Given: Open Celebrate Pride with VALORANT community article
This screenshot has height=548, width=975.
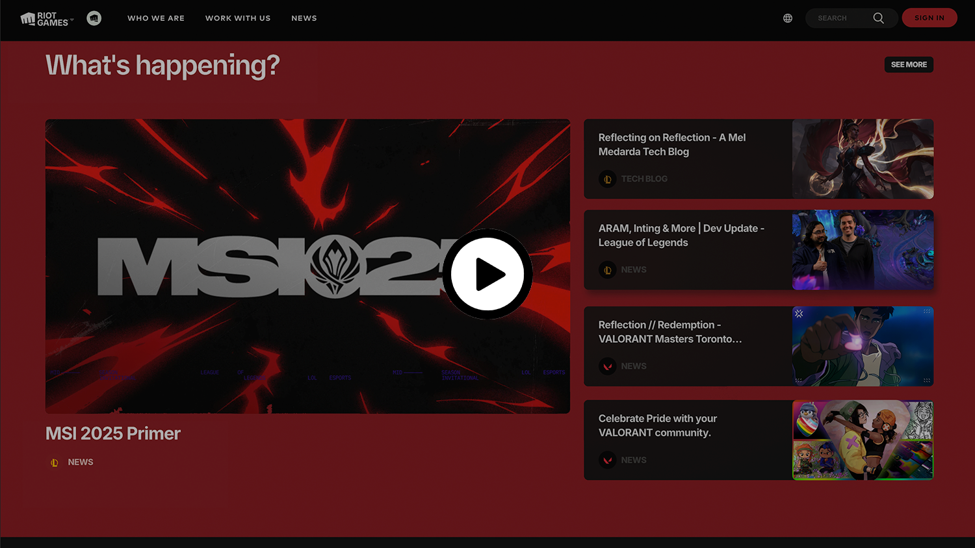Looking at the screenshot, I should click(658, 425).
